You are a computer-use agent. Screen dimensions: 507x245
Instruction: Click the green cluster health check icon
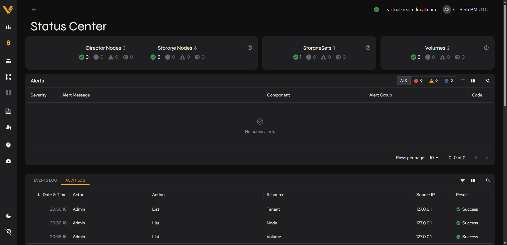click(377, 10)
